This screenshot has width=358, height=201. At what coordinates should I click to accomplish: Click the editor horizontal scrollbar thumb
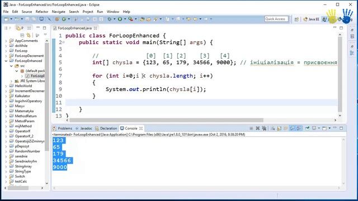(x=166, y=120)
